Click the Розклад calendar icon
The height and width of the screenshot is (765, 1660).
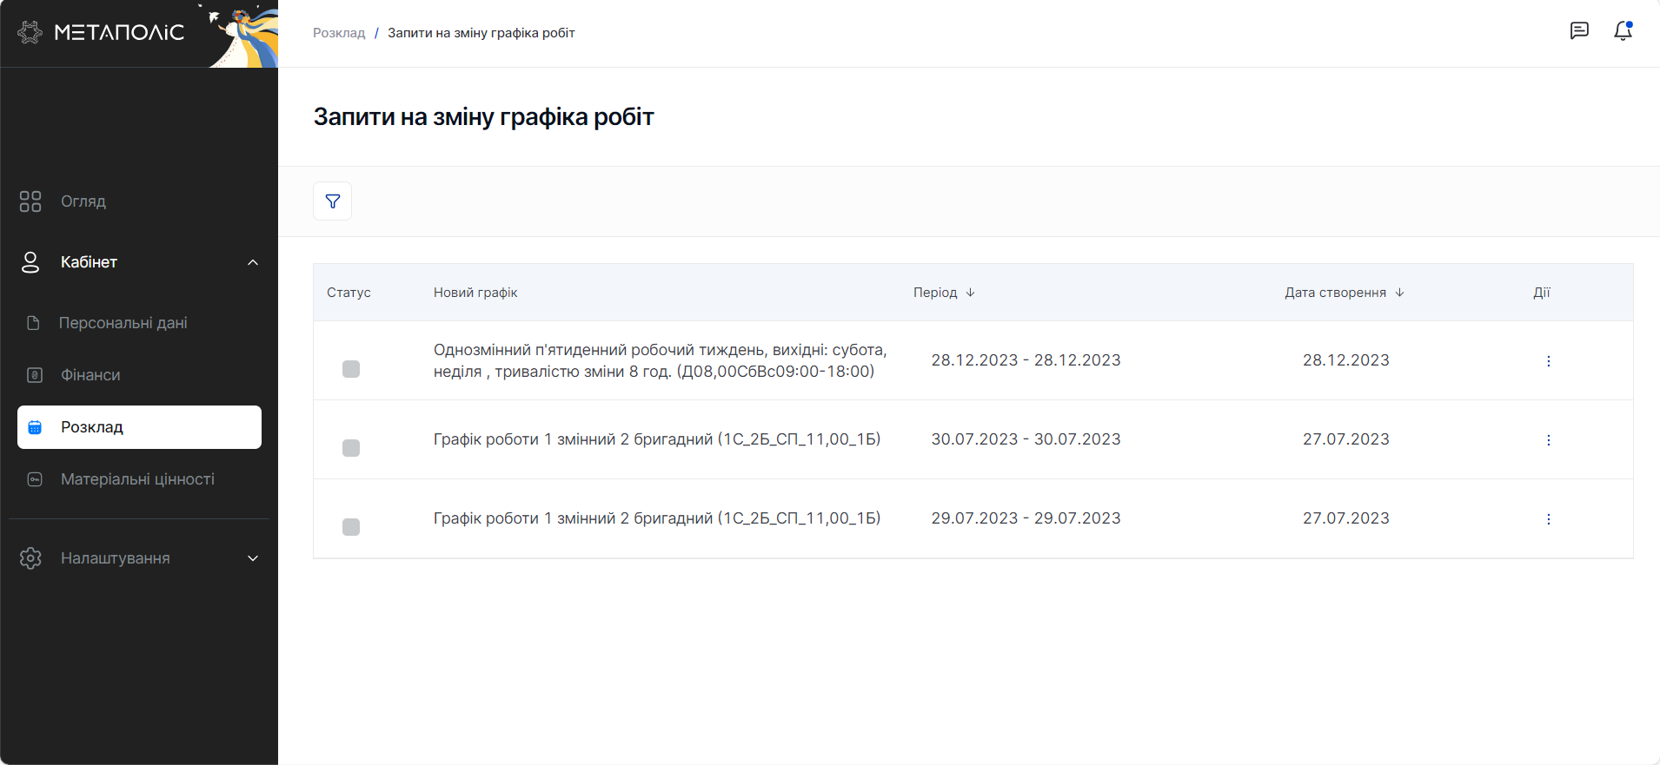[35, 427]
